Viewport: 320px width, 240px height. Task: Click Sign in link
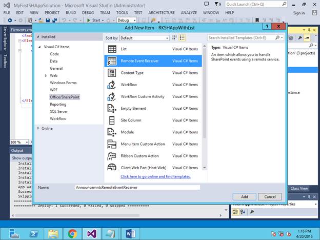tap(299, 13)
